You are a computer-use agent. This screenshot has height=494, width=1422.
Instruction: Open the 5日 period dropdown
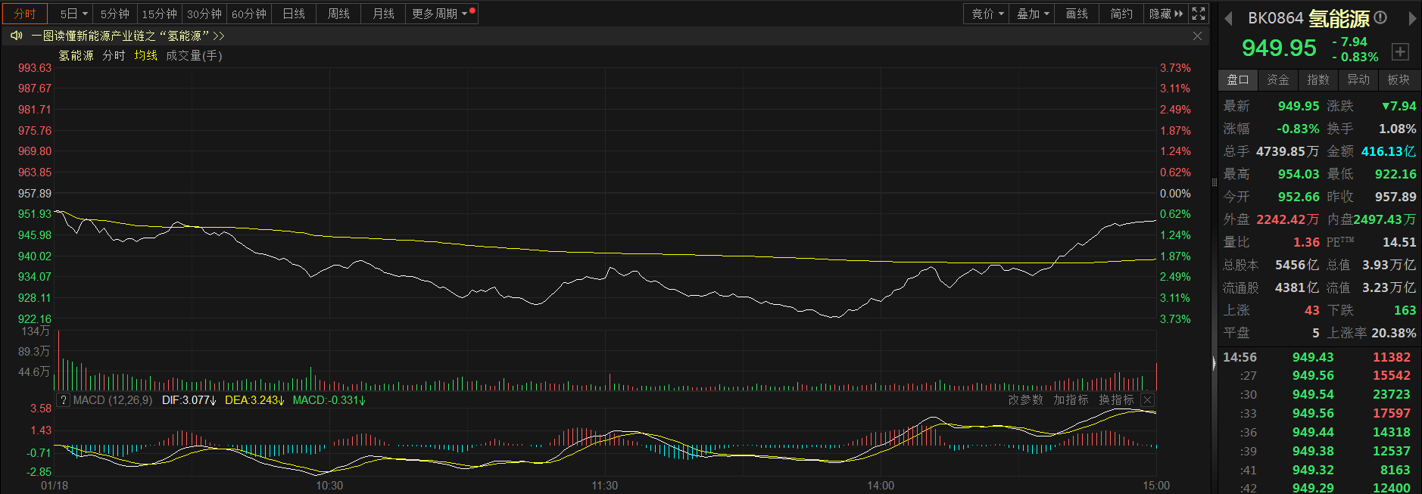[x=74, y=14]
